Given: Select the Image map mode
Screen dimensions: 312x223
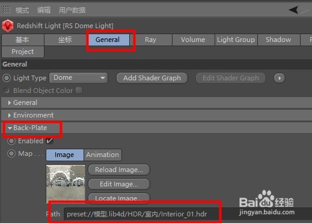Looking at the screenshot, I should point(65,155).
